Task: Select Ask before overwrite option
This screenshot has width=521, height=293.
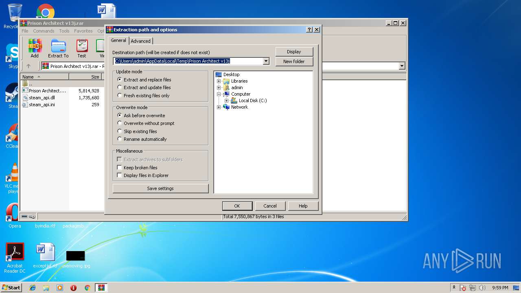Action: 141,116
